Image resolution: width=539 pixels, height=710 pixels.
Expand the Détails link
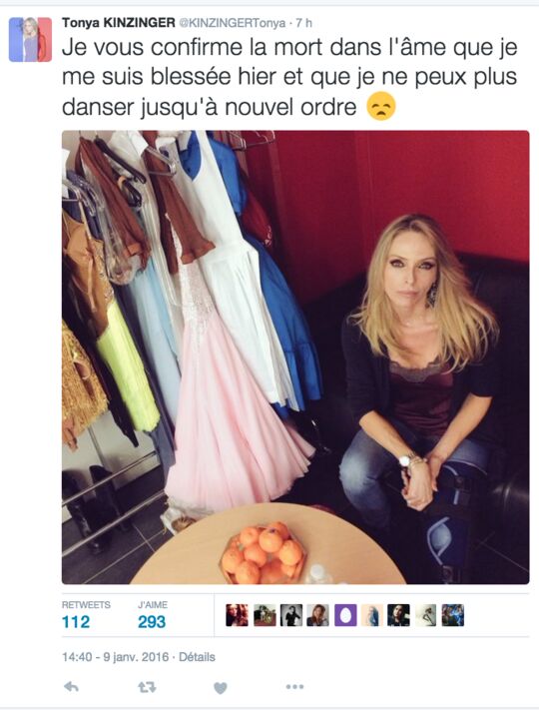point(197,657)
